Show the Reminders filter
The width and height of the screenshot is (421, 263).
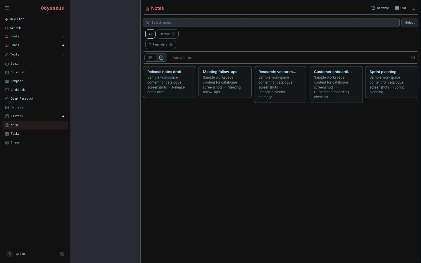click(x=161, y=44)
